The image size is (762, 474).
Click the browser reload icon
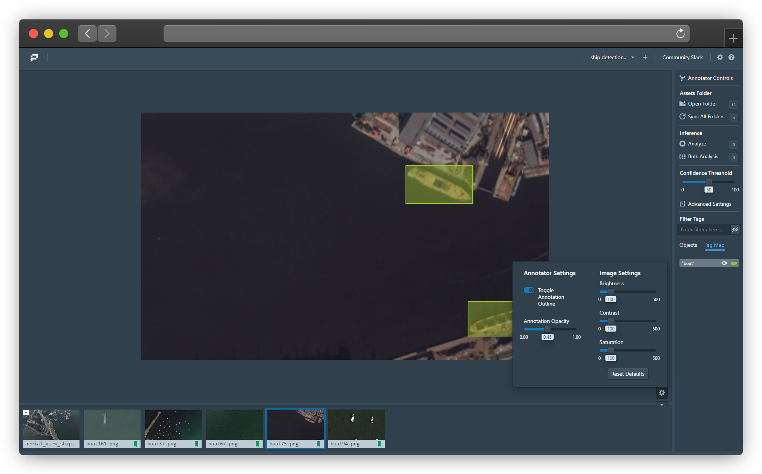681,34
